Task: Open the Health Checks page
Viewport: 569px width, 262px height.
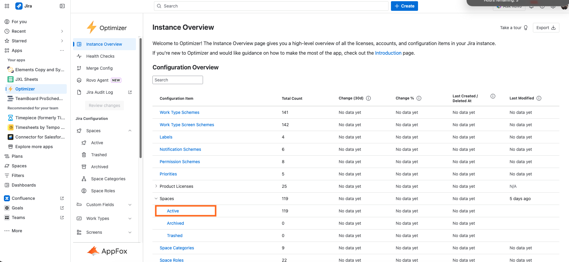Action: click(x=100, y=56)
